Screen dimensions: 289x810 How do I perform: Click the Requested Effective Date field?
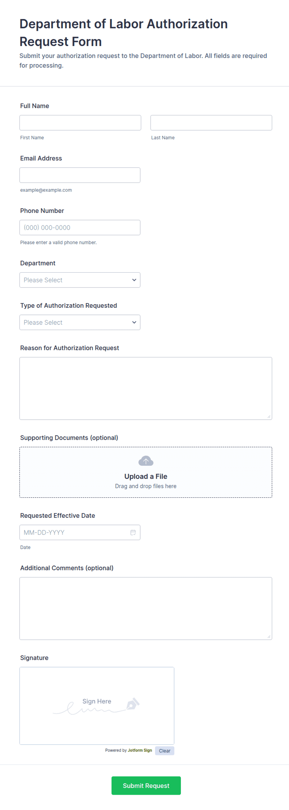point(80,532)
